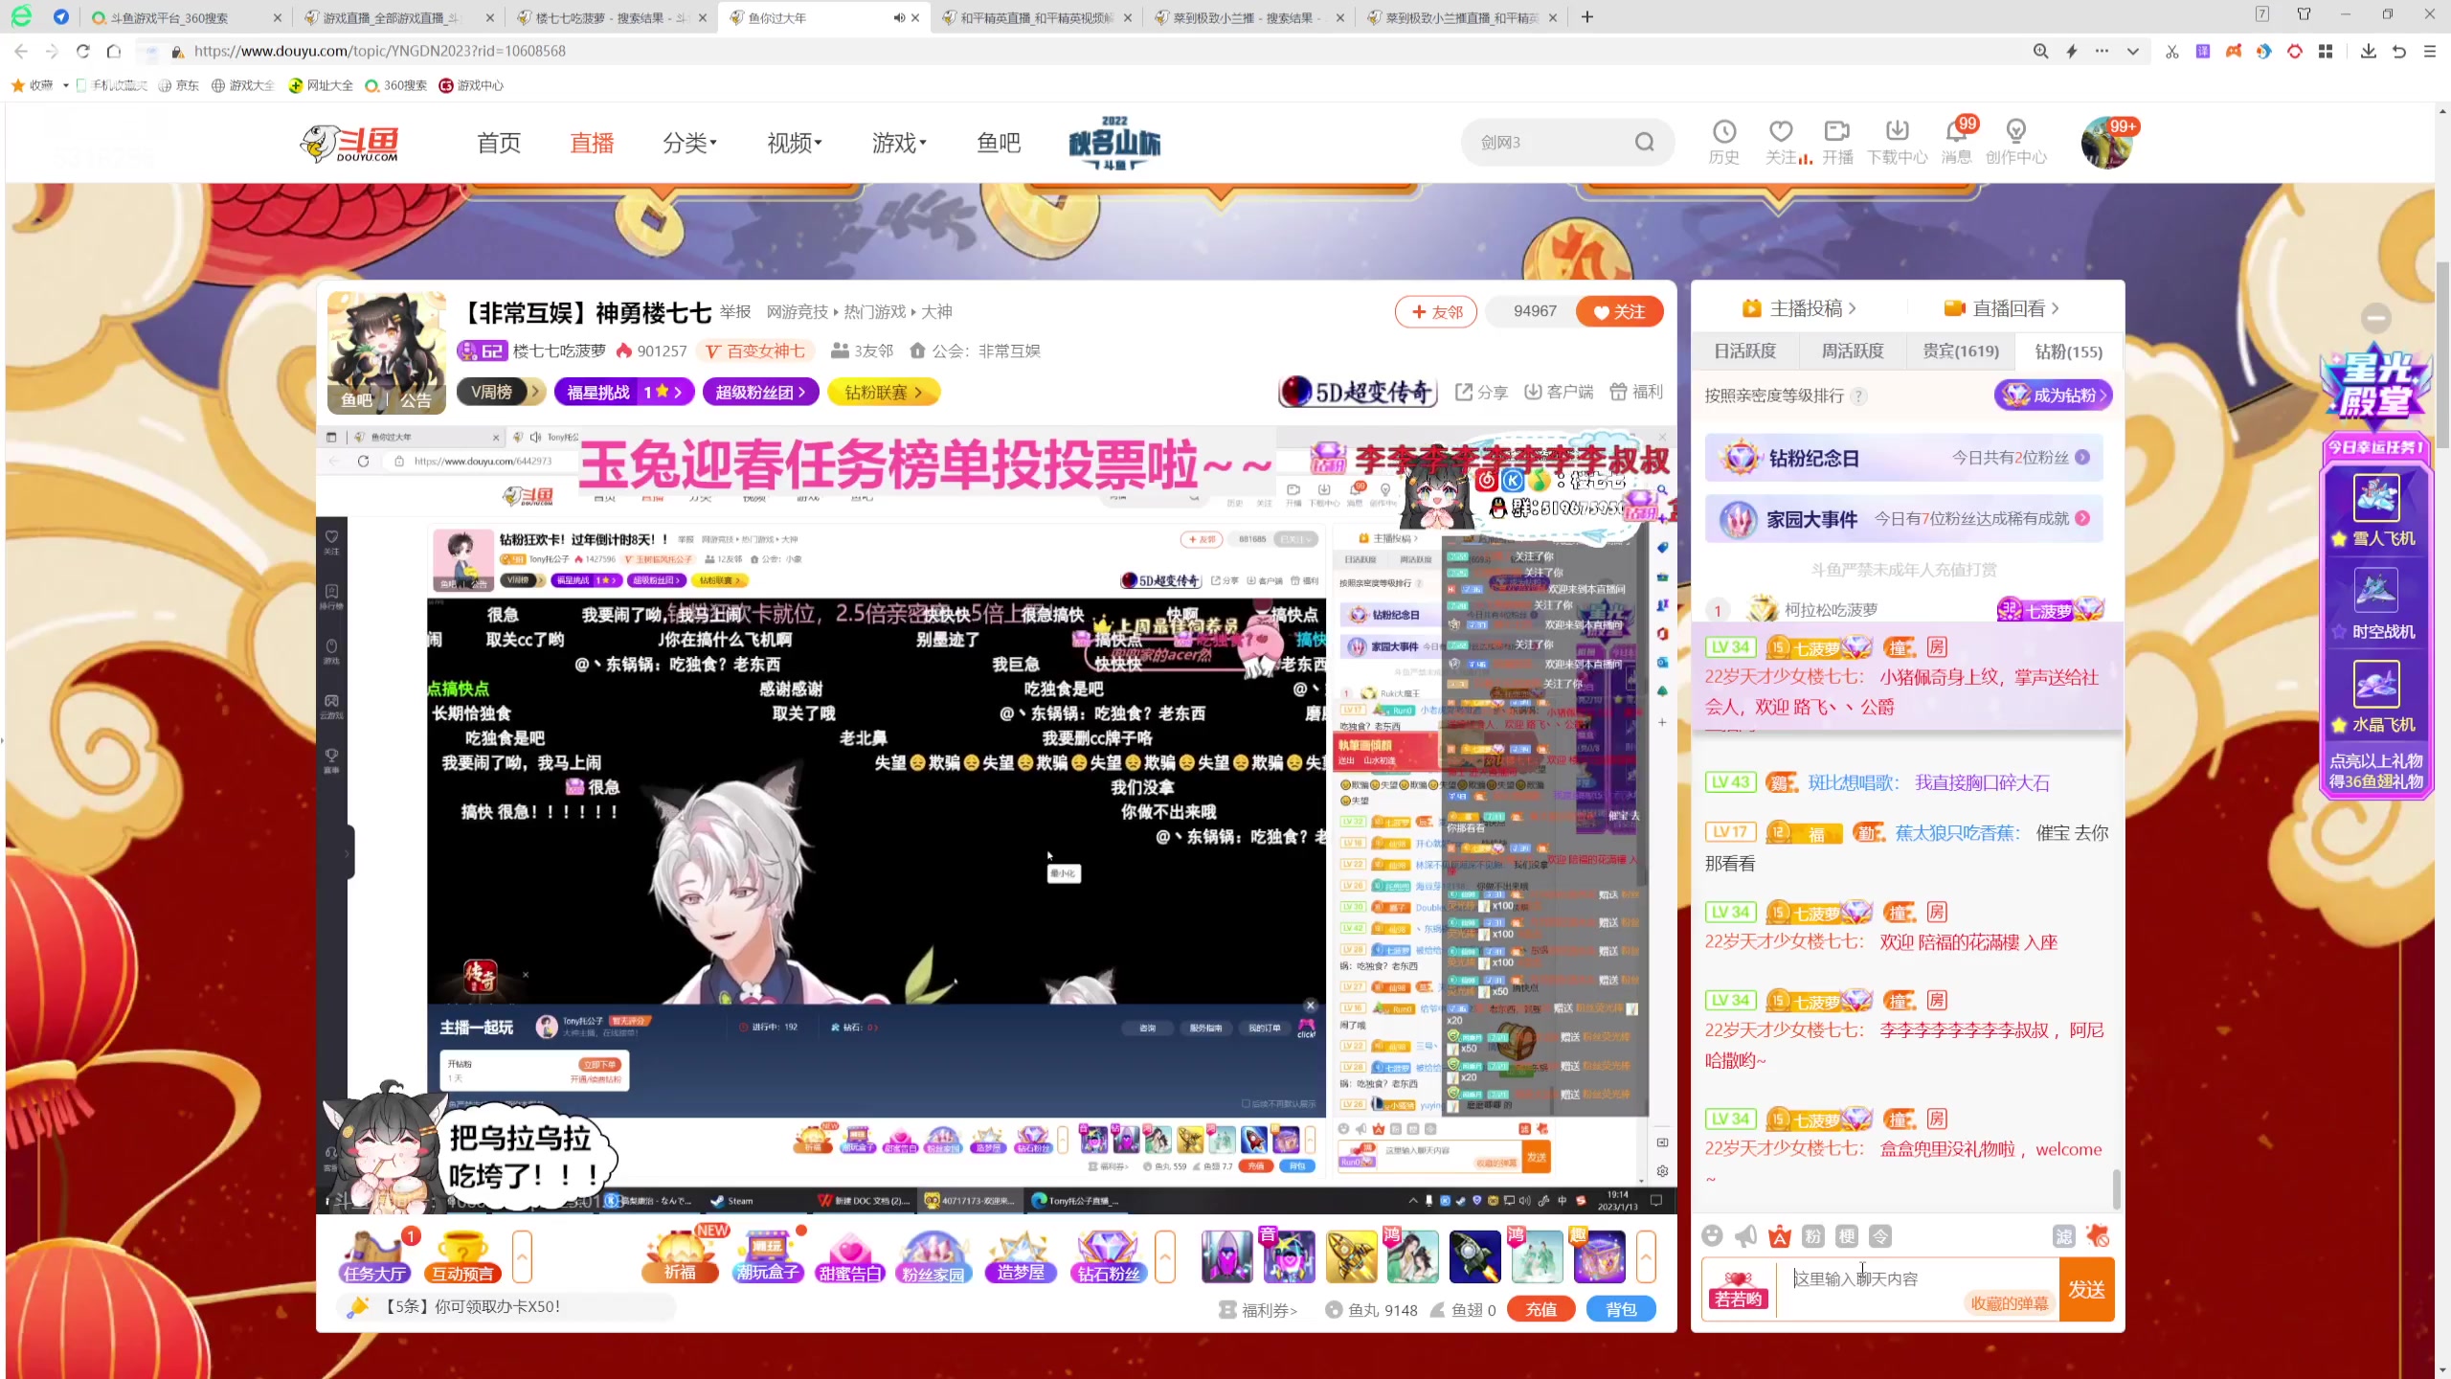Open the T-shirt skin icon in title bar
Image resolution: width=2451 pixels, height=1379 pixels.
click(2304, 14)
